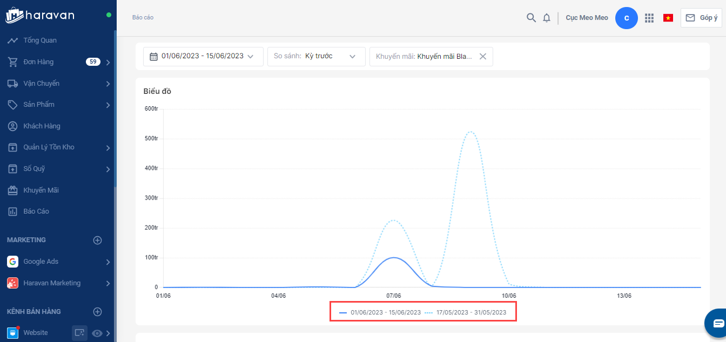The width and height of the screenshot is (726, 342).
Task: Open the search magnifier icon
Action: (531, 18)
